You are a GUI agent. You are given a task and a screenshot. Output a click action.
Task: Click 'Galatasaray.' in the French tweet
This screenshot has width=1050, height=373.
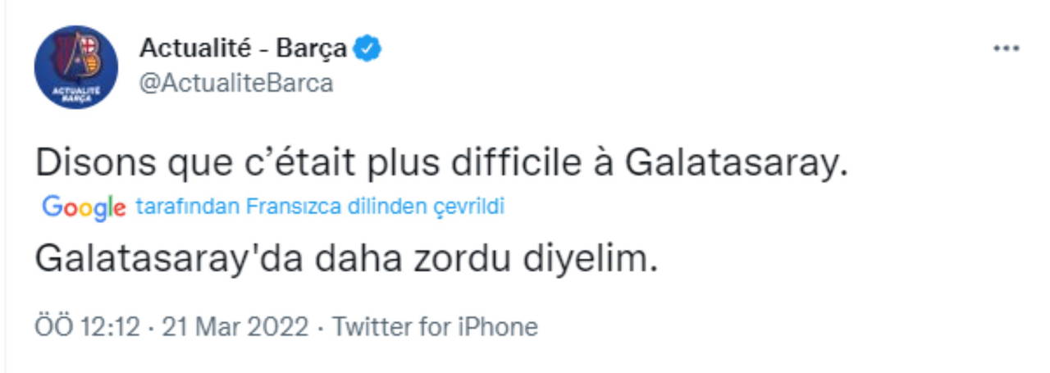735,166
